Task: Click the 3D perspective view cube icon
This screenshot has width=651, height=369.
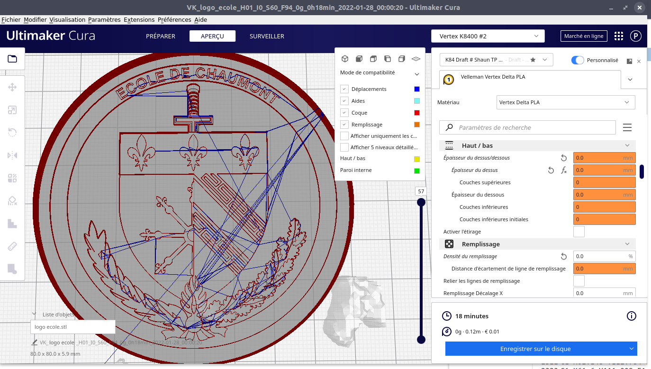Action: [345, 59]
